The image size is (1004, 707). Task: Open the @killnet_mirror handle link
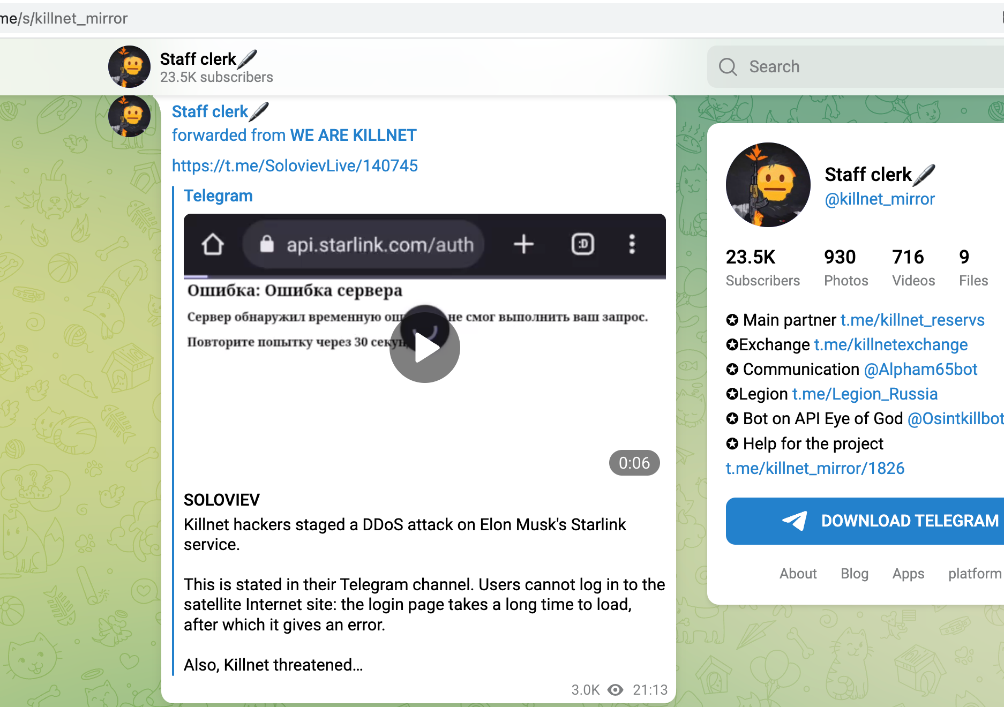(x=880, y=199)
